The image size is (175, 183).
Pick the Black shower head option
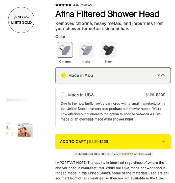pyautogui.click(x=108, y=50)
